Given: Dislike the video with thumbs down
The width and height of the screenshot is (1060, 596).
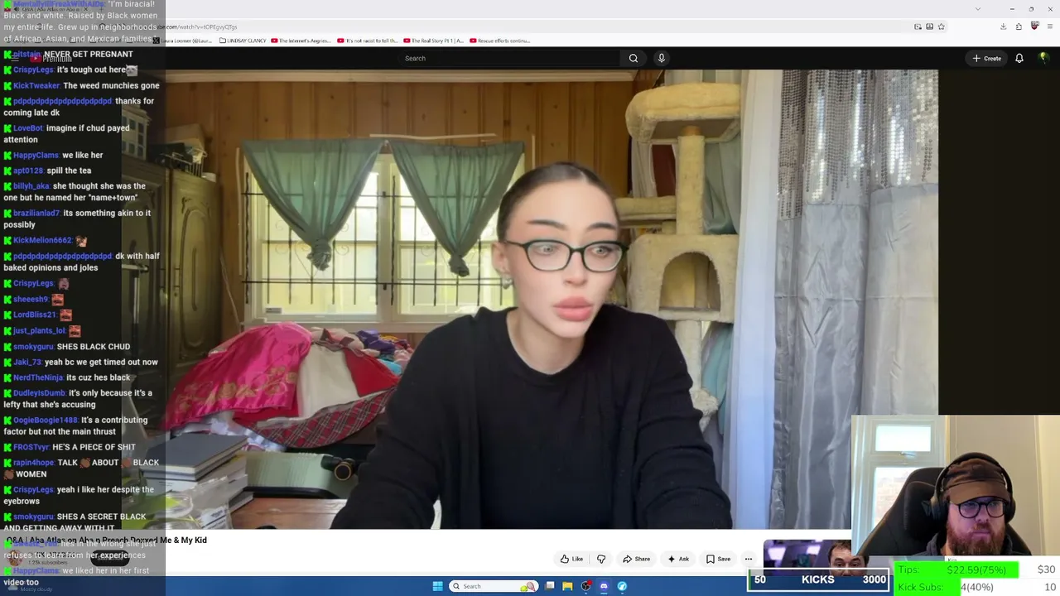Looking at the screenshot, I should click(x=601, y=559).
